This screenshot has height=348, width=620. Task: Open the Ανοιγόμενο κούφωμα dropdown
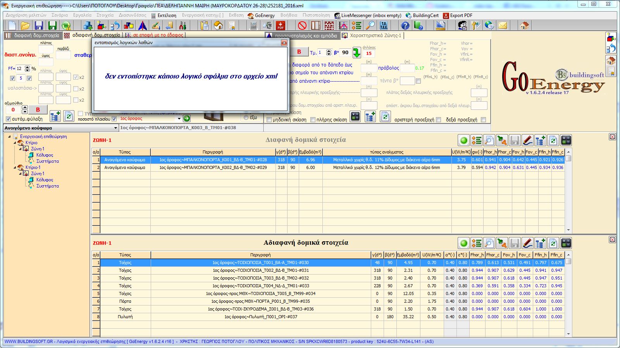[115, 128]
